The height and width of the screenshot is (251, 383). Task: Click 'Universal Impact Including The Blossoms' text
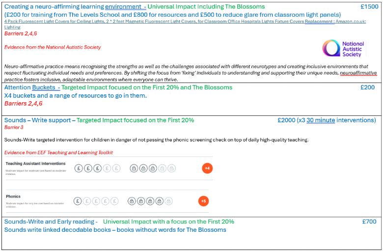tap(206, 6)
